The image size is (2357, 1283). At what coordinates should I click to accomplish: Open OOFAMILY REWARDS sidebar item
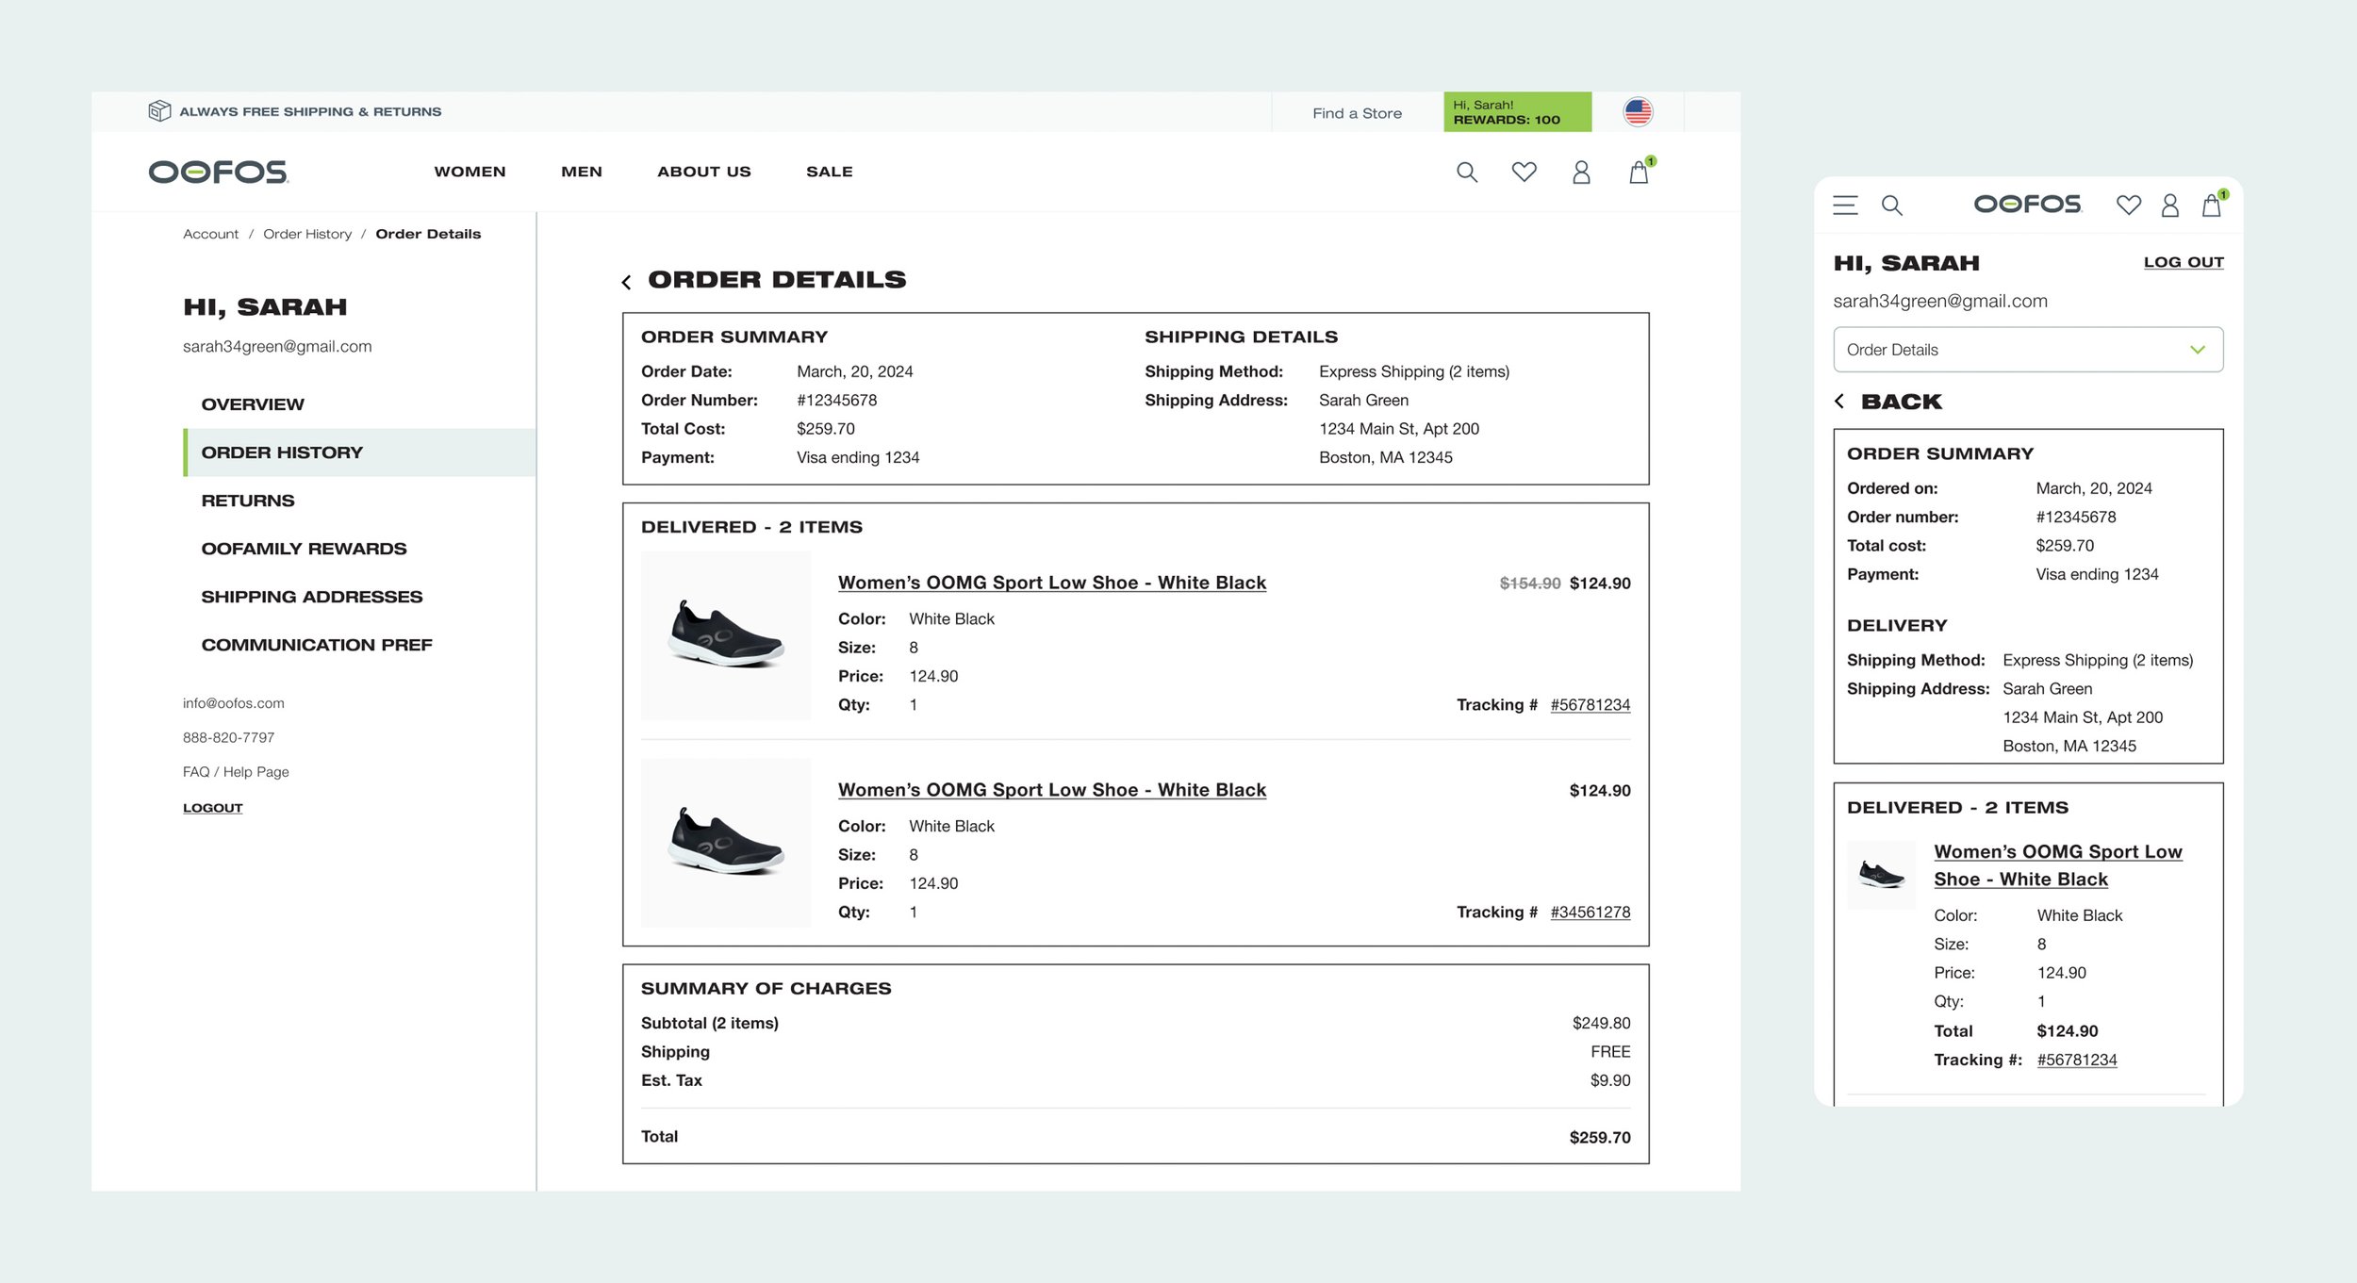click(x=304, y=549)
